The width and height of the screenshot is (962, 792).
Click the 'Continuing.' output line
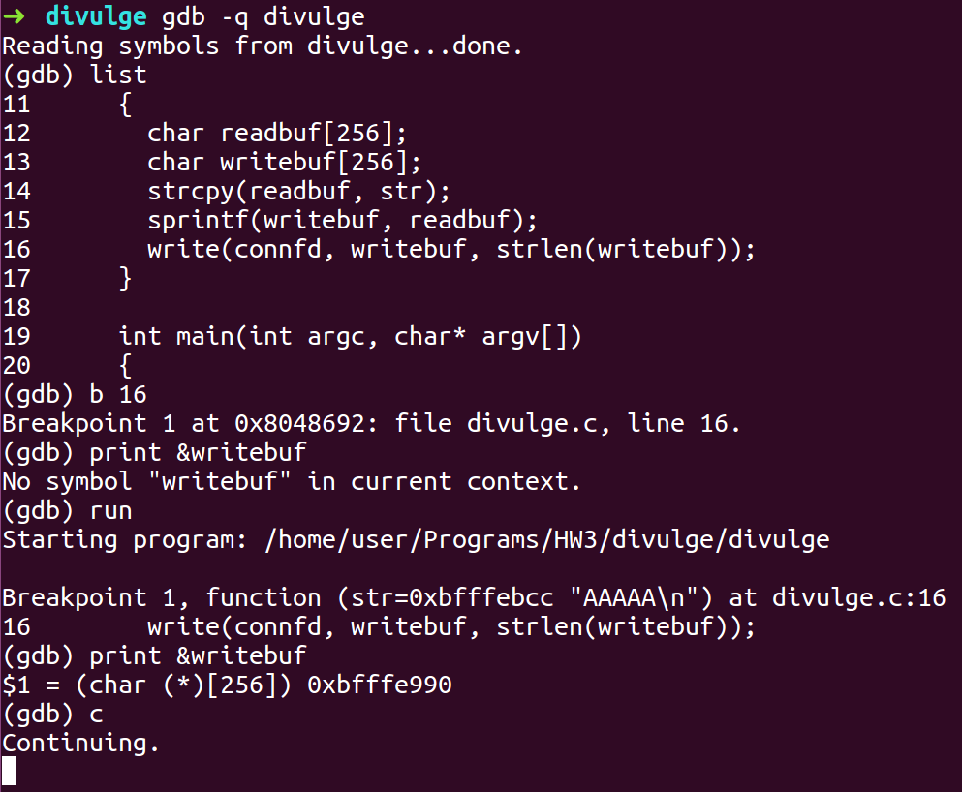[81, 744]
